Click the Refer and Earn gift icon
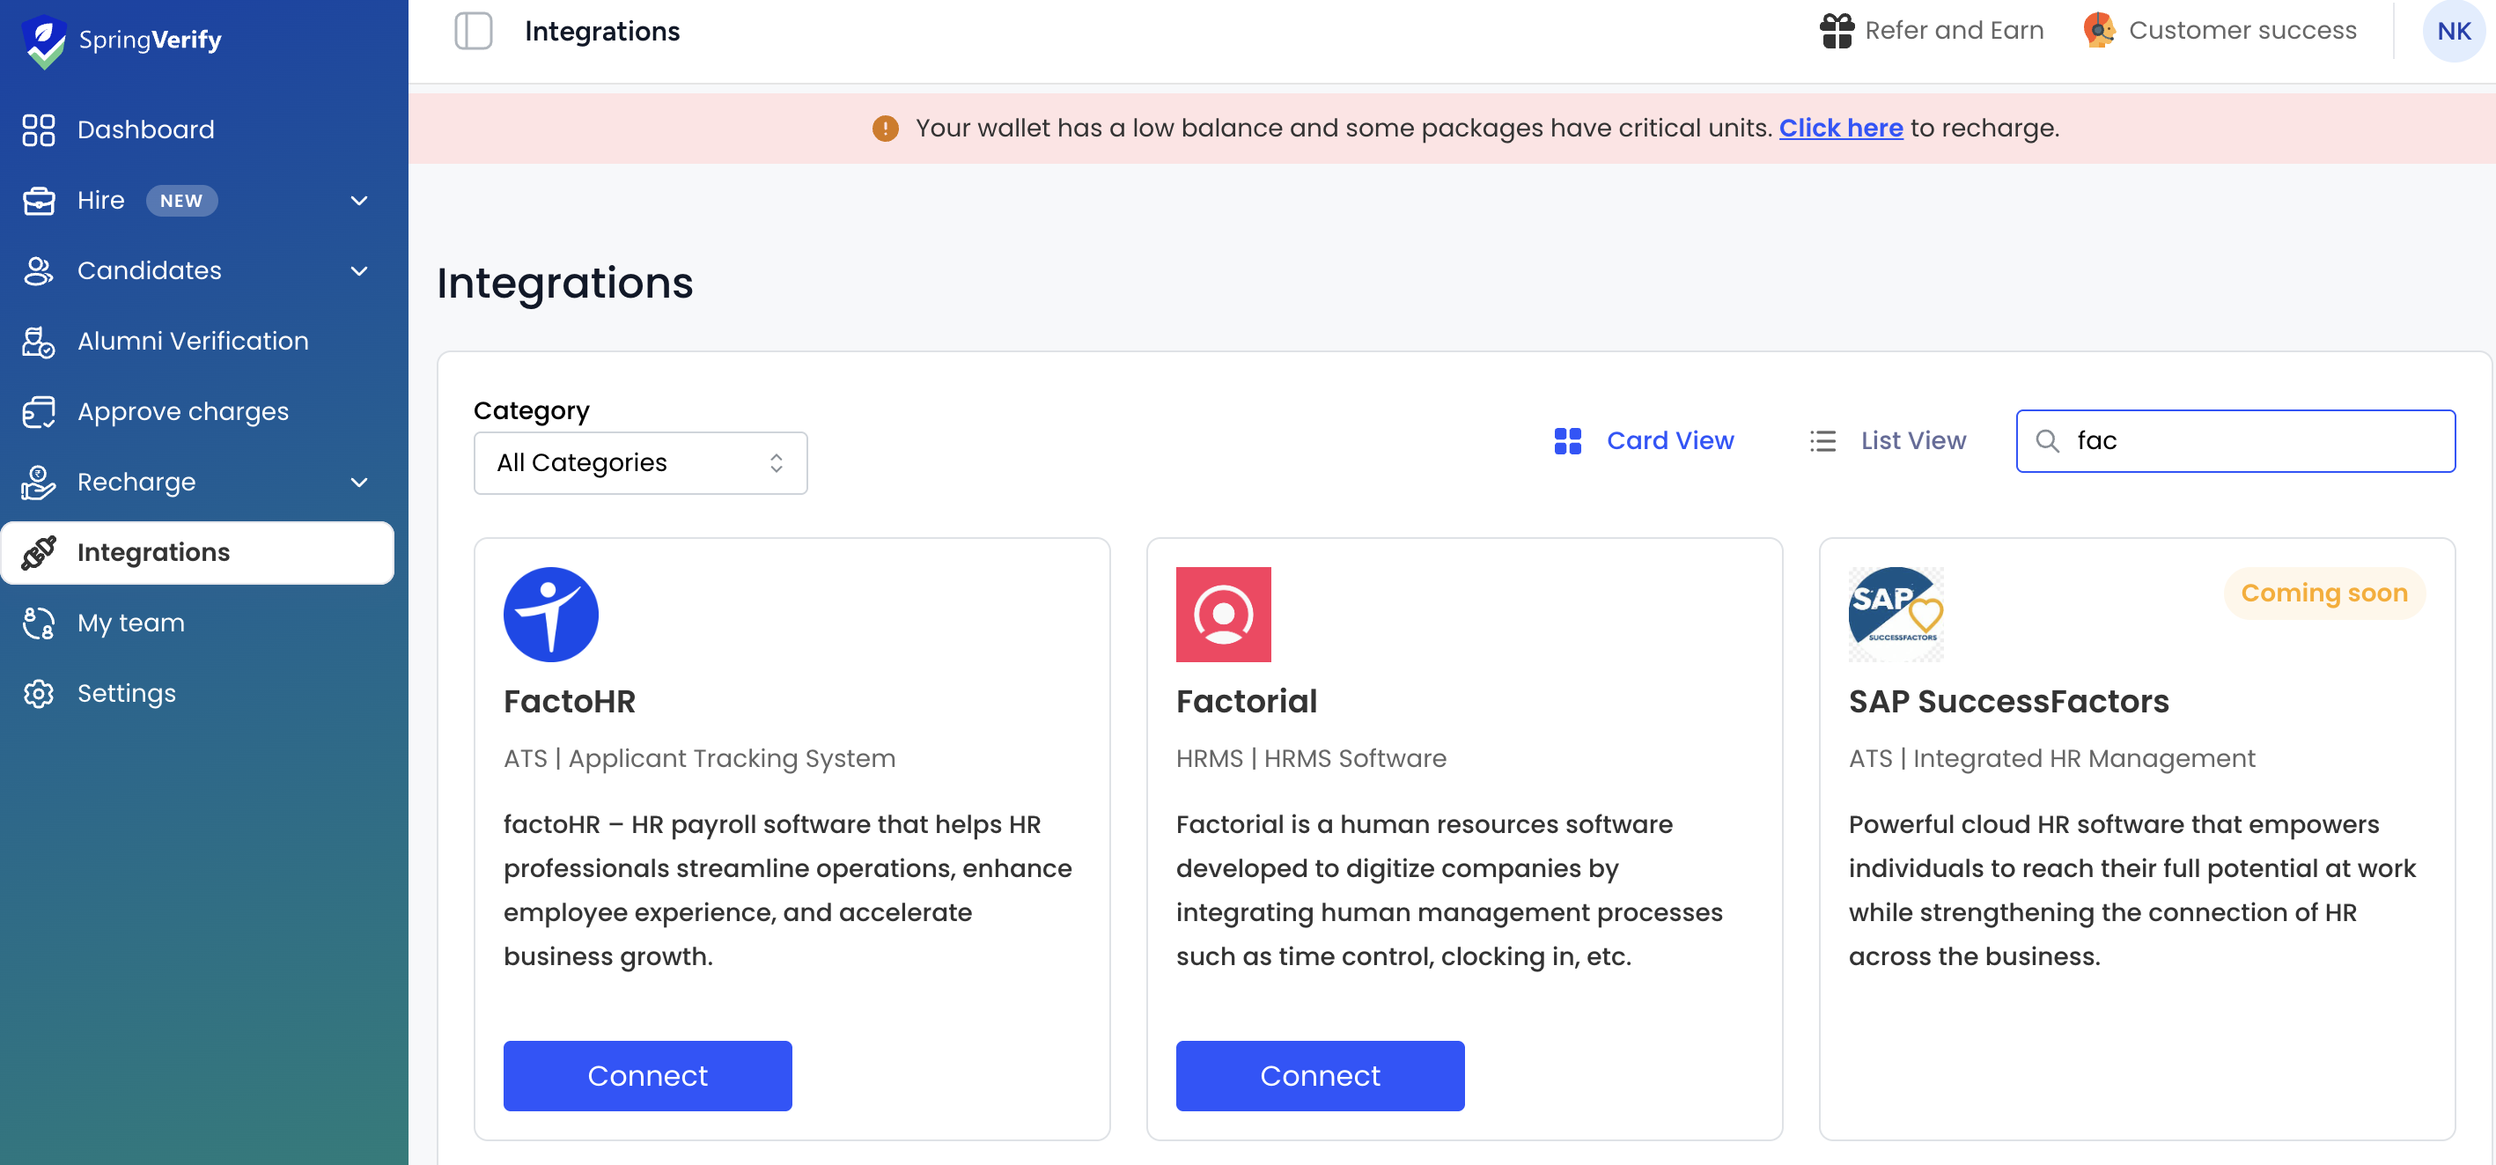2496x1165 pixels. [x=1835, y=31]
